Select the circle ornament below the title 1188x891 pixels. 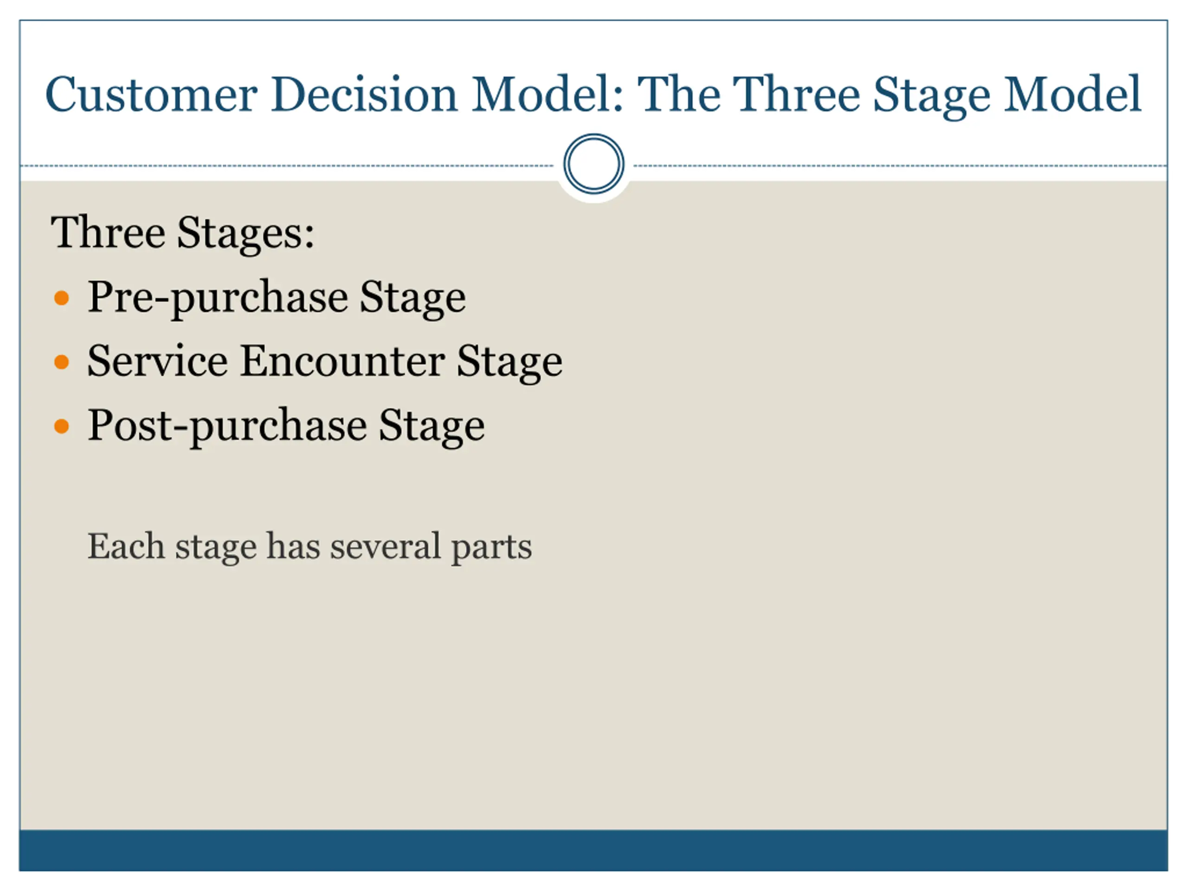594,164
